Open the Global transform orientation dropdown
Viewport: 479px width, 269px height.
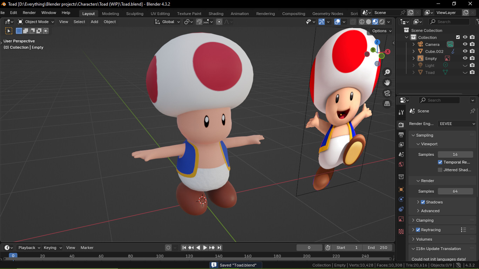click(167, 22)
